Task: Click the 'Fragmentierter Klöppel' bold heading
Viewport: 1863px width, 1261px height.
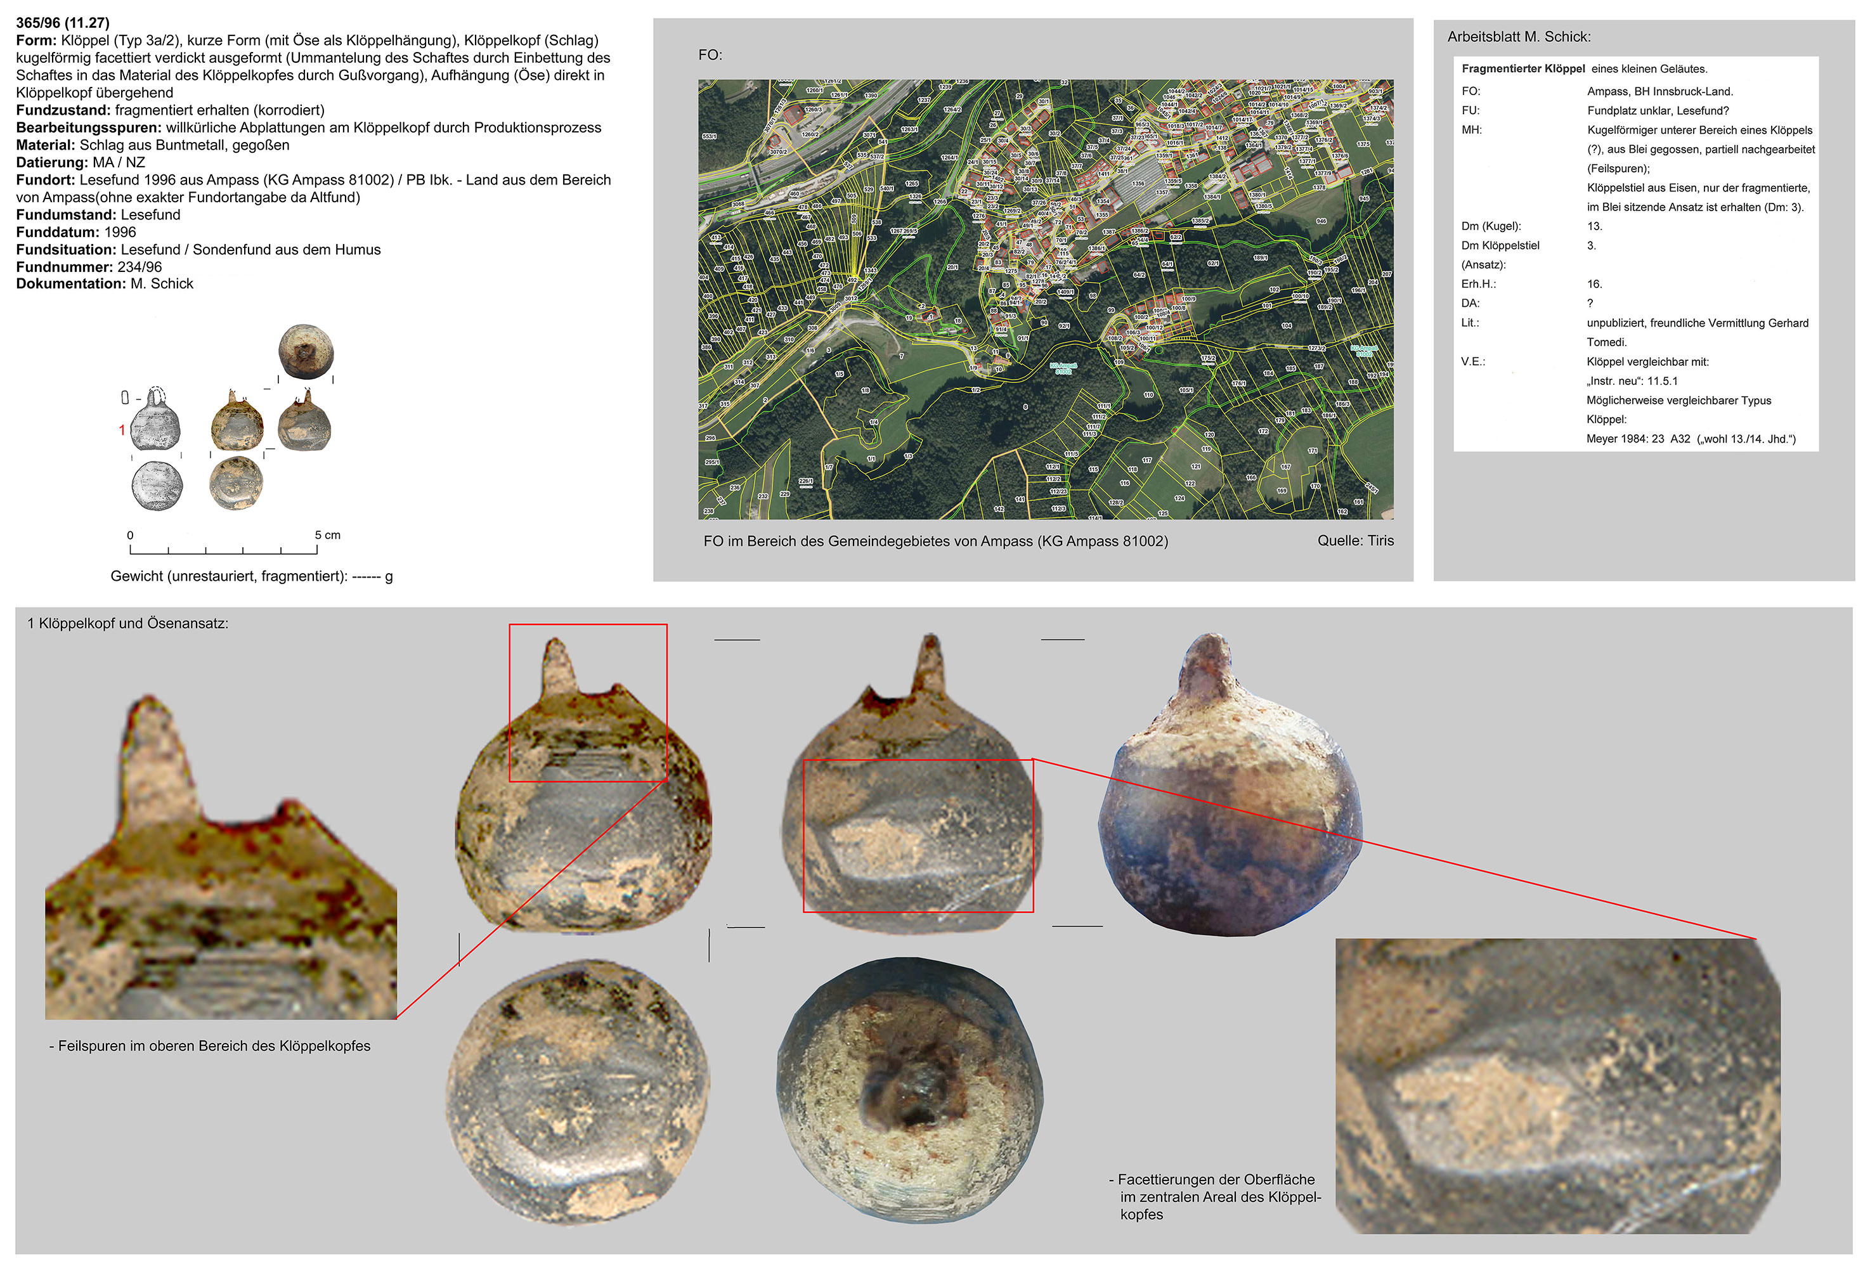Action: click(x=1522, y=69)
